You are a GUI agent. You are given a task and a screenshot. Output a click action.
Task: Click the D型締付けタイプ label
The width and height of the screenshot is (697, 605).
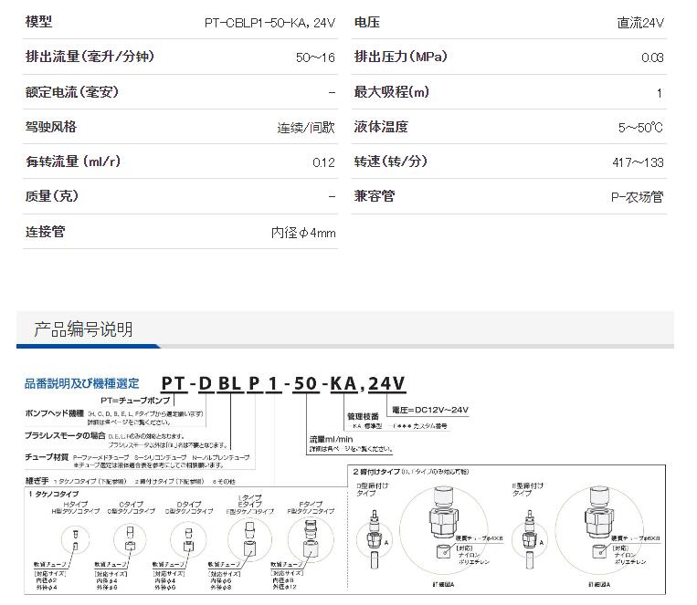click(373, 489)
